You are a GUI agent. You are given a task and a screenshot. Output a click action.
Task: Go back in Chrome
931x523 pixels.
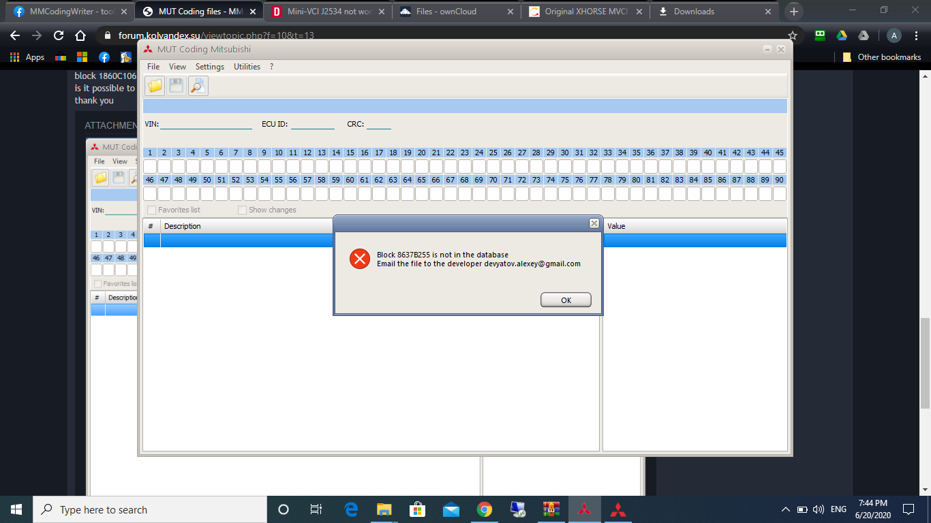click(x=15, y=35)
